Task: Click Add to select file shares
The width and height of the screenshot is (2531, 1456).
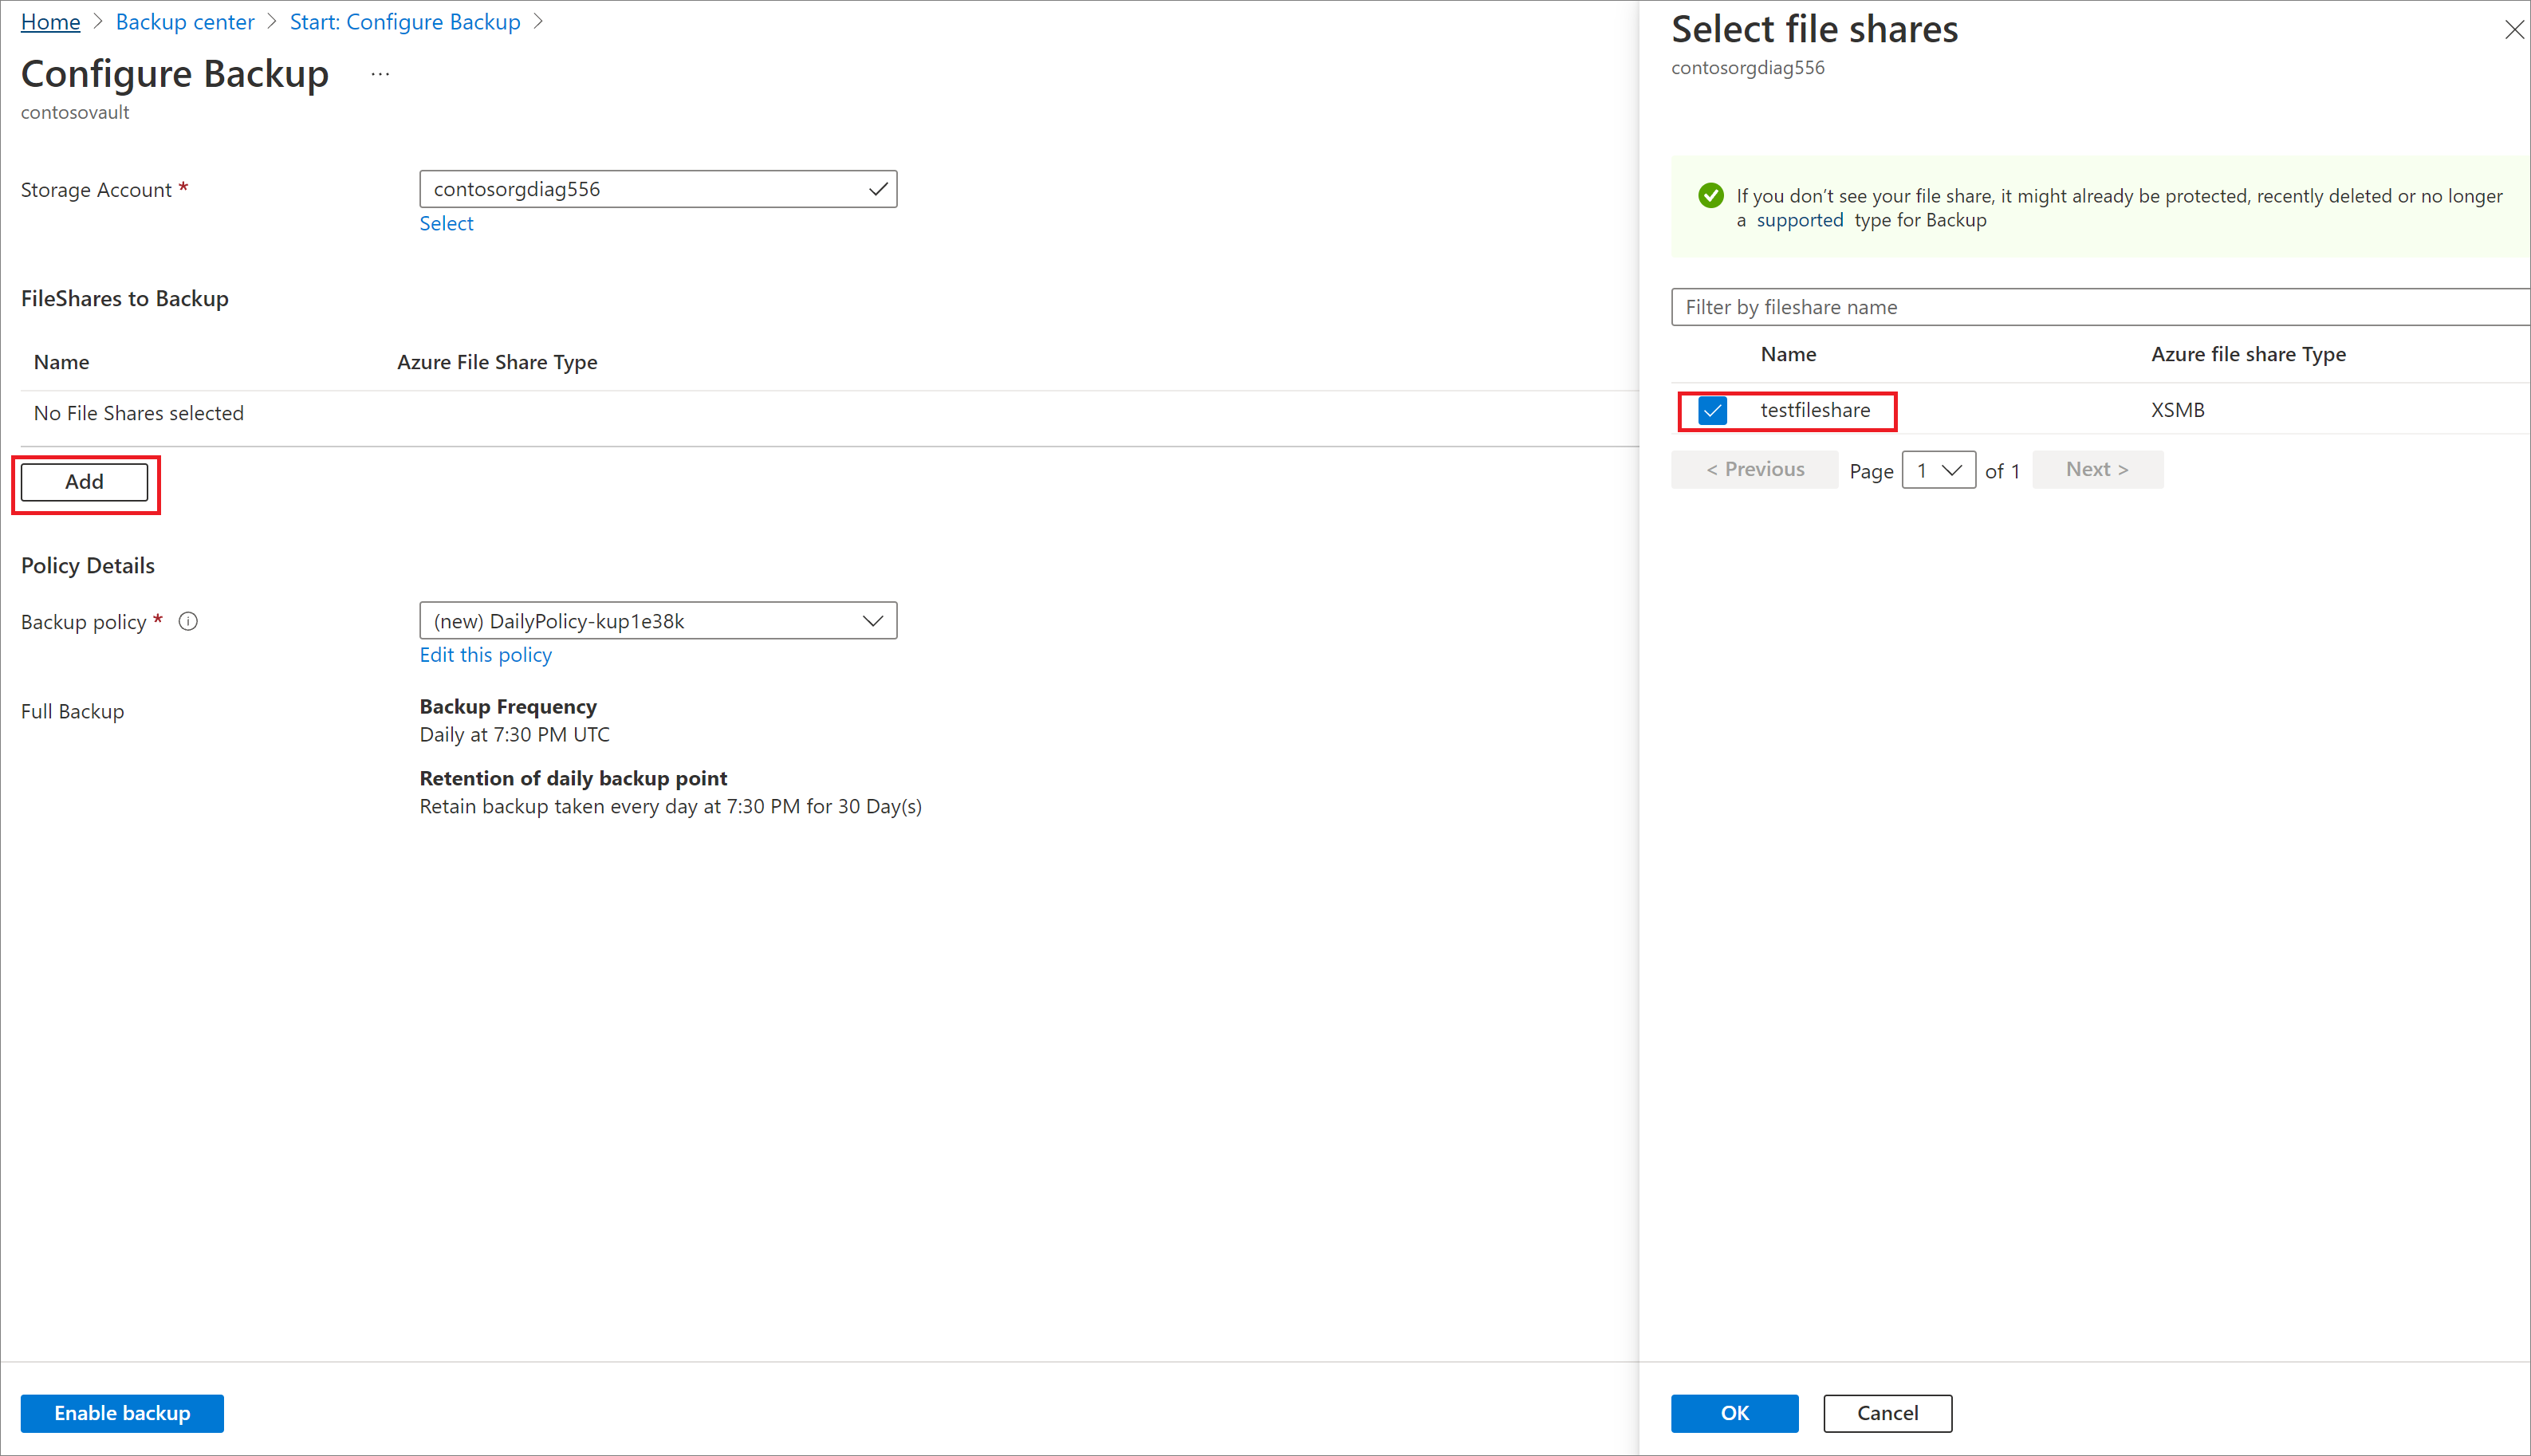Action: (x=84, y=482)
